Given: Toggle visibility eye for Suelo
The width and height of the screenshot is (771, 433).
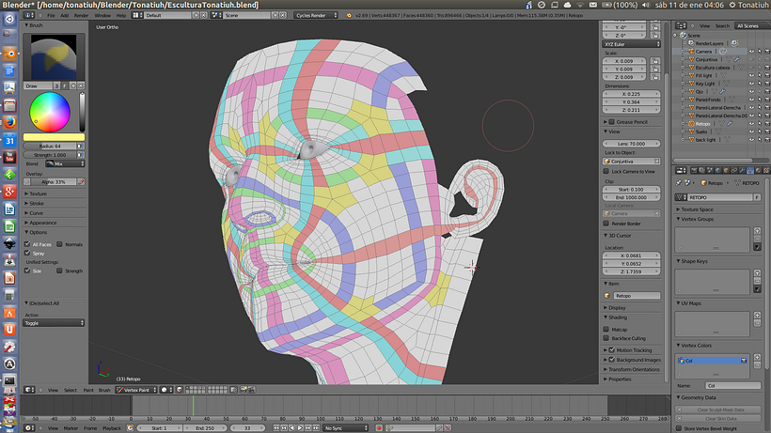Looking at the screenshot, I should (x=751, y=131).
